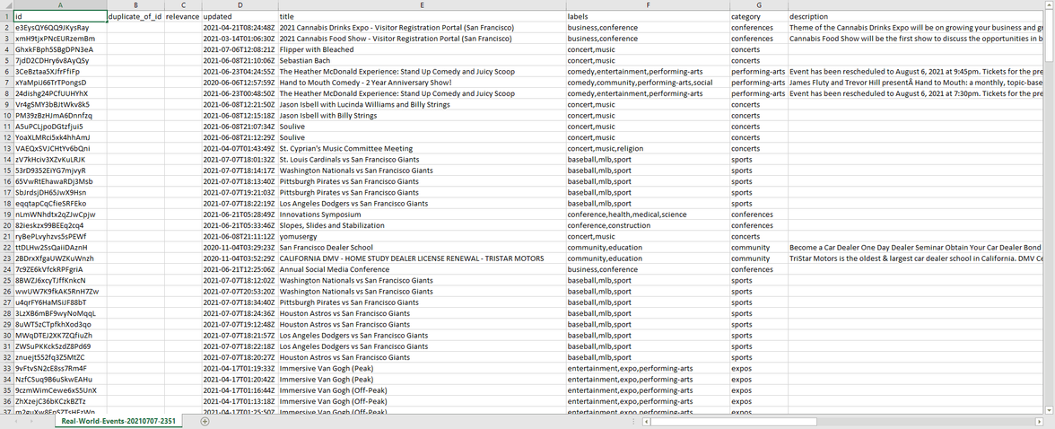The image size is (1055, 429).
Task: Click labels cell 'concert,music,religion'
Action: tap(648, 148)
